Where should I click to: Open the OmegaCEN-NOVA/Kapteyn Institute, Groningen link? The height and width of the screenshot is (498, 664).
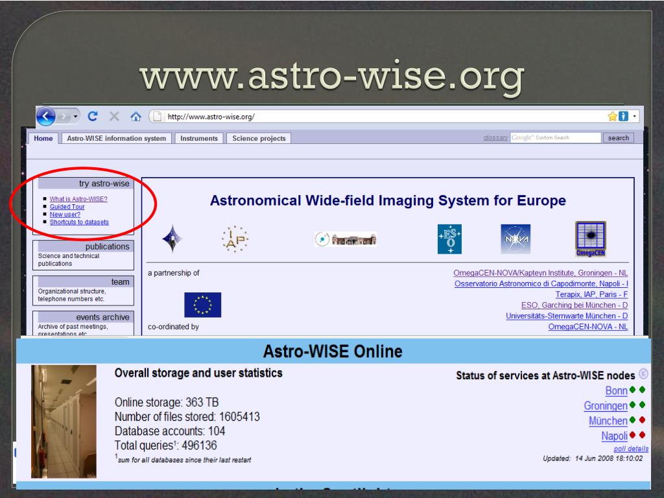coord(540,273)
